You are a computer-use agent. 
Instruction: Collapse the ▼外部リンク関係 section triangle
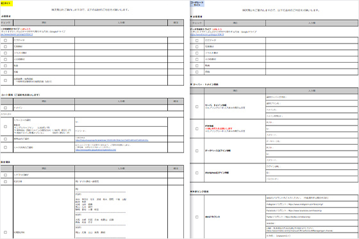(x=192, y=192)
